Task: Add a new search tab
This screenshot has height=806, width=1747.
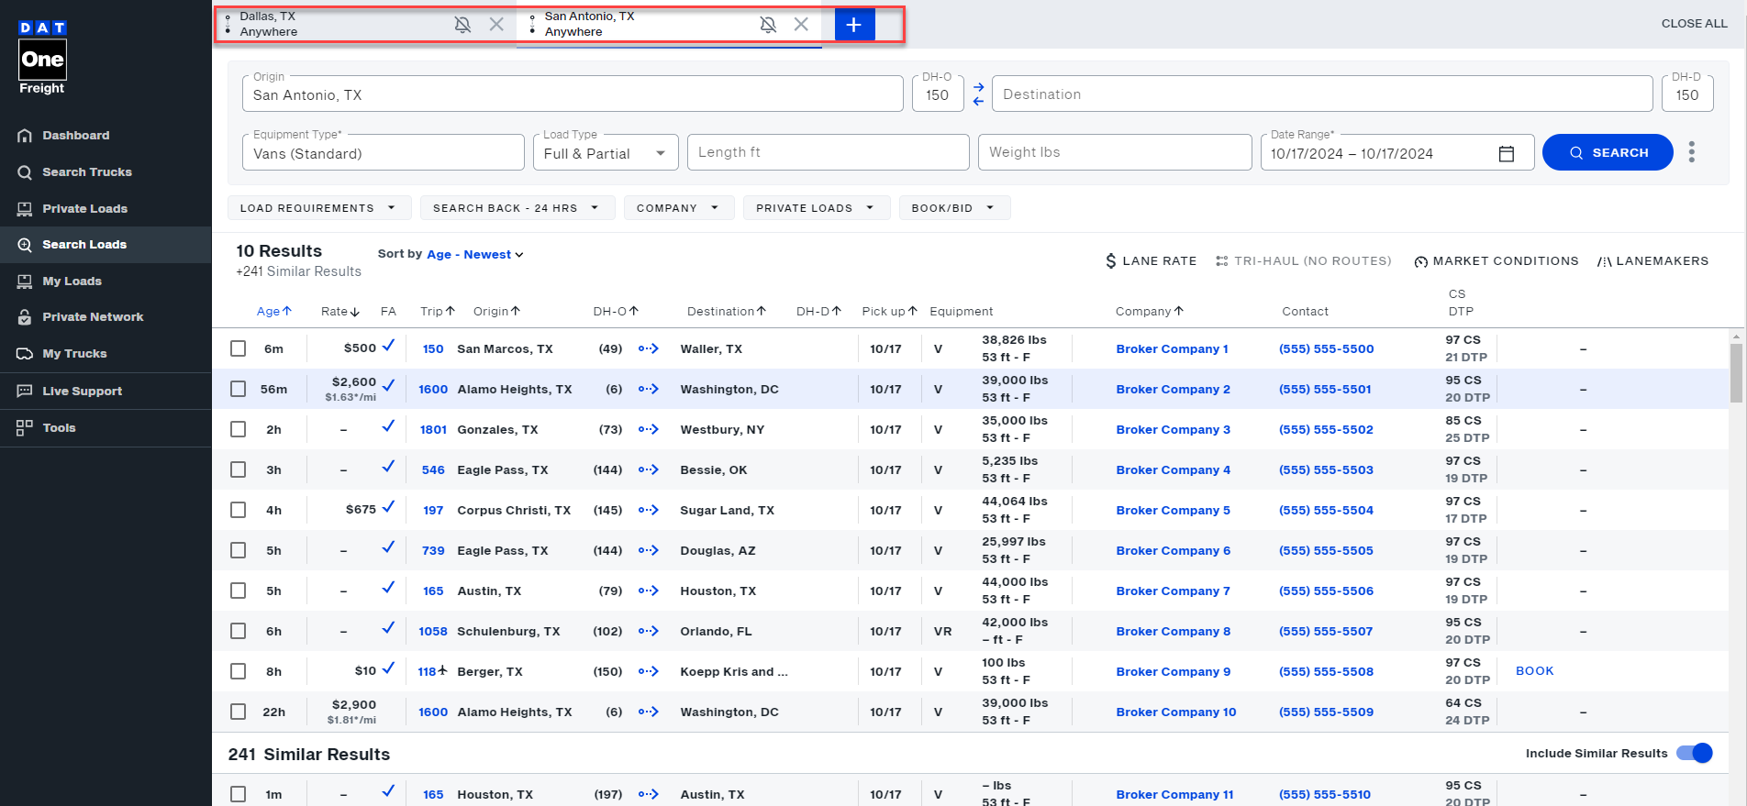Action: click(x=854, y=25)
